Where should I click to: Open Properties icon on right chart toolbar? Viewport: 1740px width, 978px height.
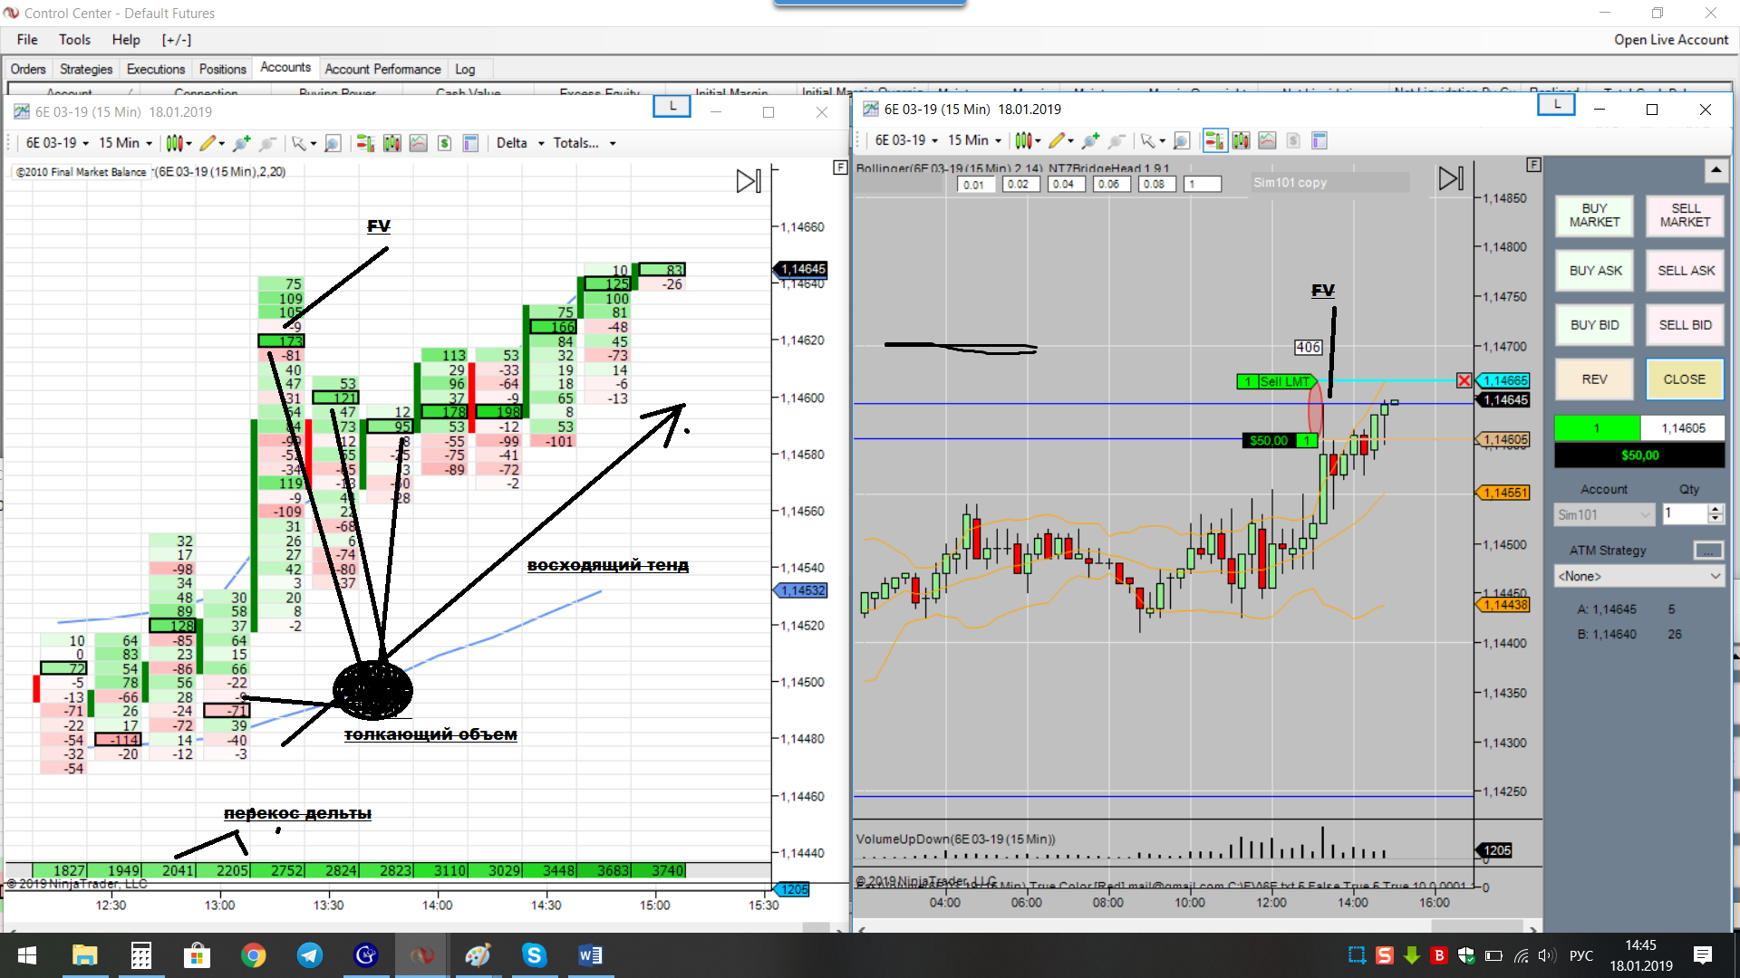(x=1319, y=140)
